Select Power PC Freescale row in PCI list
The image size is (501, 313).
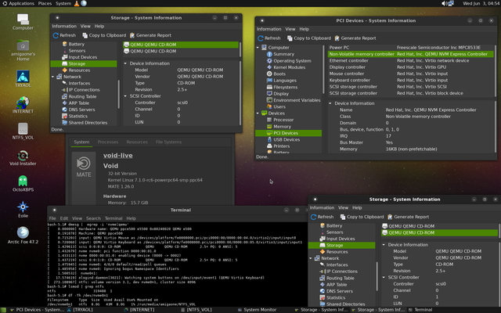(x=410, y=47)
